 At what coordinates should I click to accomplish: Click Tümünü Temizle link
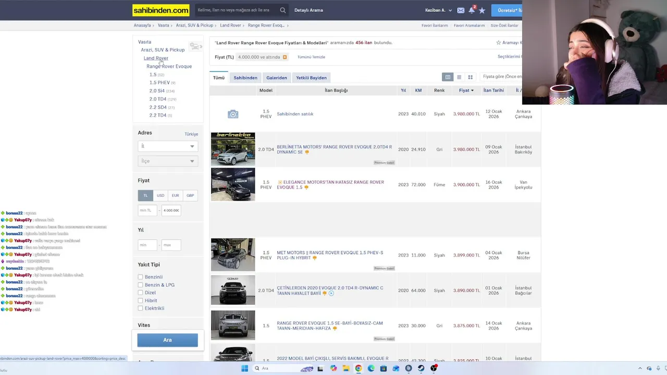coord(311,57)
